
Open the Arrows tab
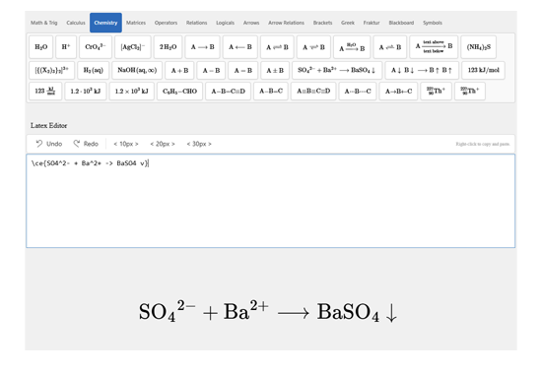pos(251,23)
